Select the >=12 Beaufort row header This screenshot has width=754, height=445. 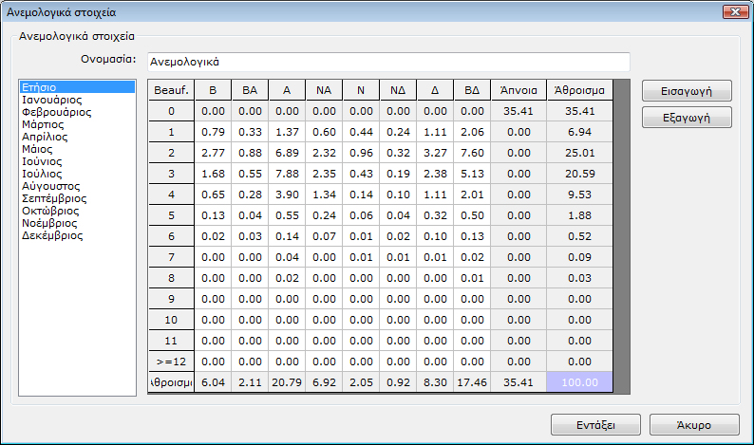click(171, 362)
